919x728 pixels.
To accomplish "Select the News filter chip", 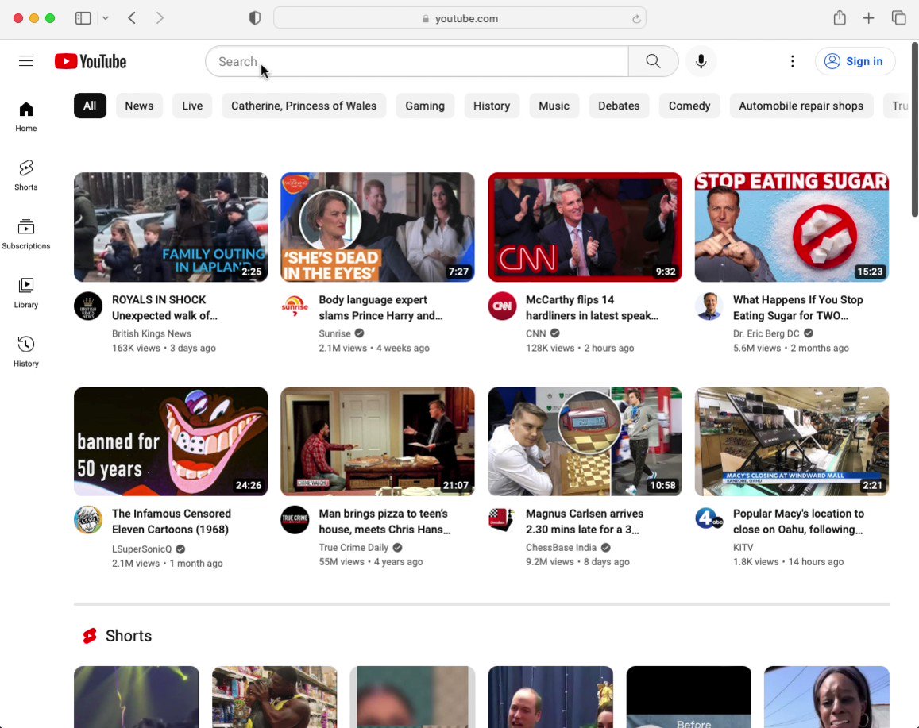I will (x=139, y=106).
